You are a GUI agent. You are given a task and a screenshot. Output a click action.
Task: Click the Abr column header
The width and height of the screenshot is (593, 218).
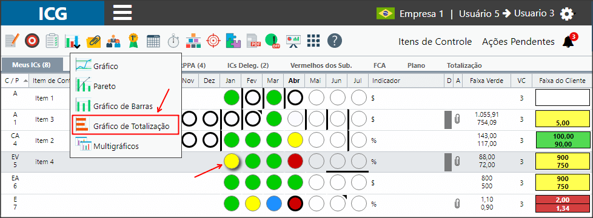[x=294, y=81]
